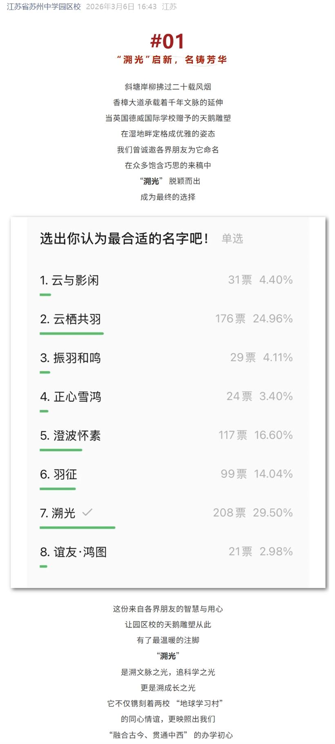Click the “溯光”启新，名铸芳华 subtitle
335x744 pixels.
point(172,60)
